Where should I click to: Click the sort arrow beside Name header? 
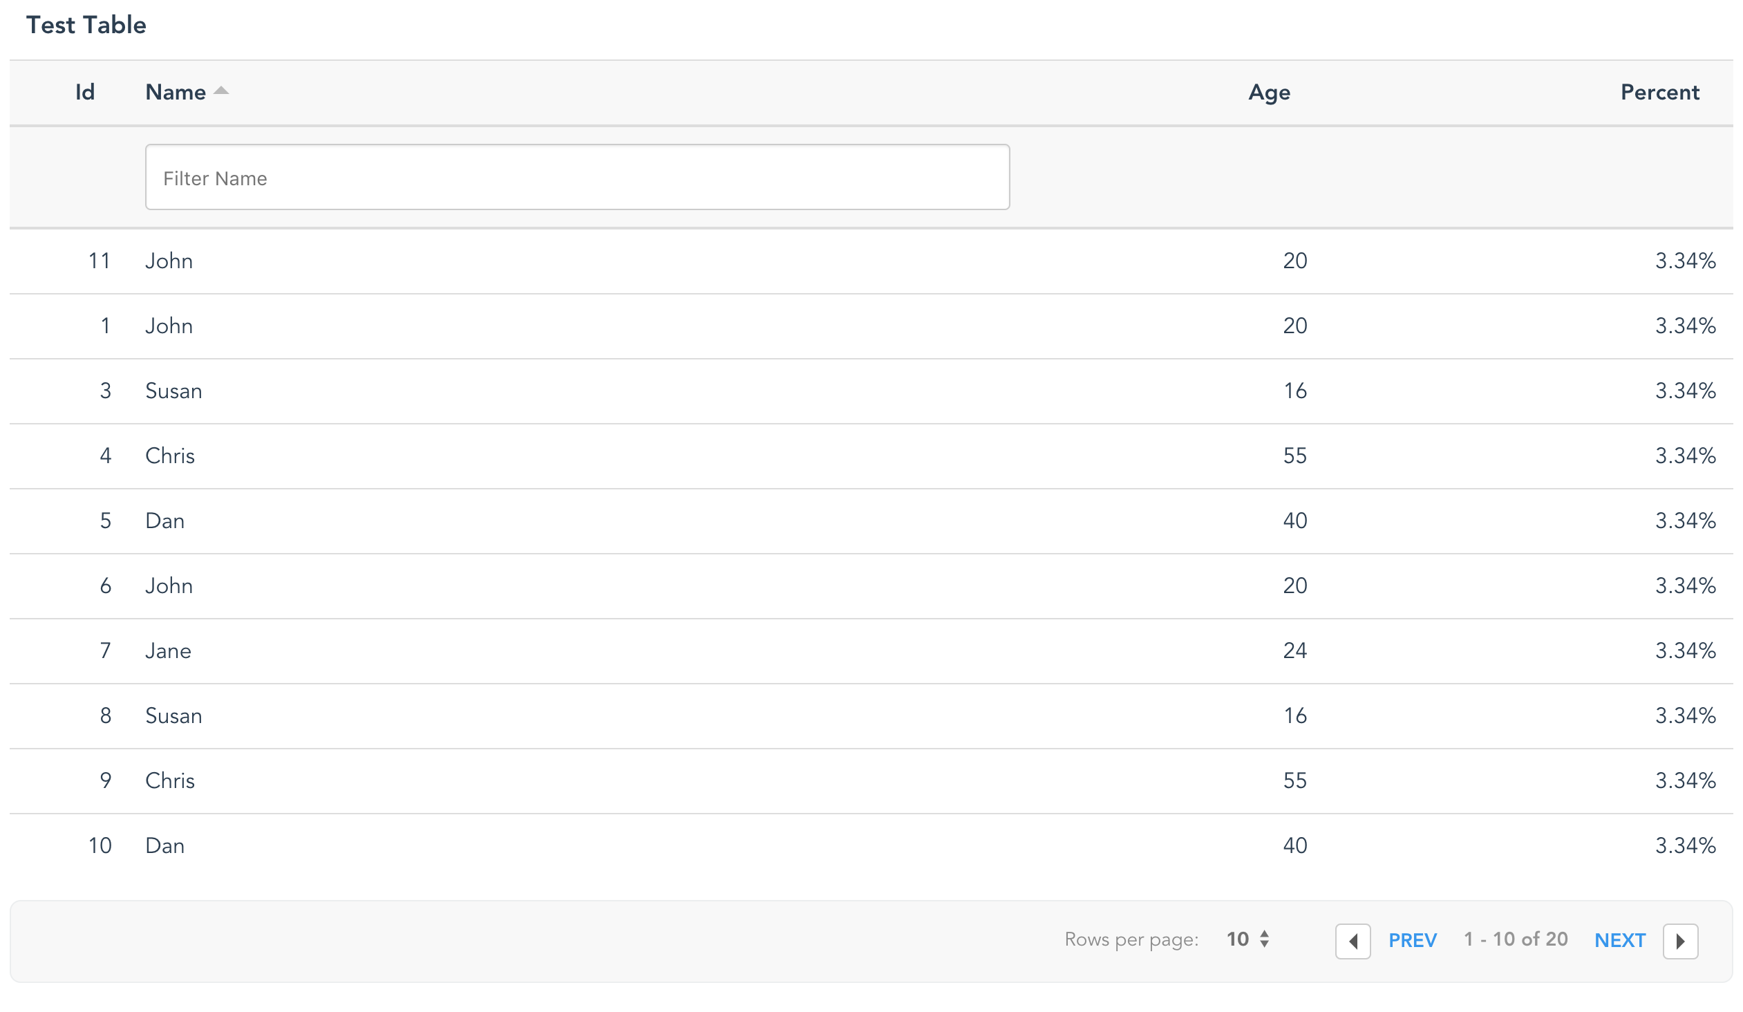220,91
